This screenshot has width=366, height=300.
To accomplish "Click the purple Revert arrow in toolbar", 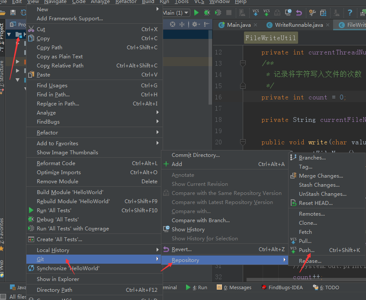I will [299, 13].
